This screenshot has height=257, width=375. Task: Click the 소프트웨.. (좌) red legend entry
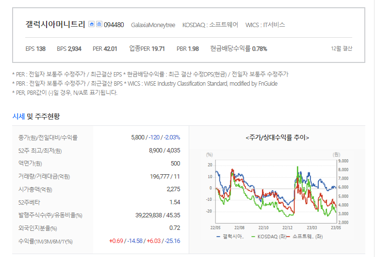pyautogui.click(x=305, y=237)
